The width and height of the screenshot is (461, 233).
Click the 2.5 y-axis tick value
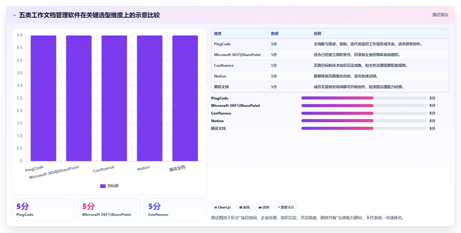coord(20,98)
